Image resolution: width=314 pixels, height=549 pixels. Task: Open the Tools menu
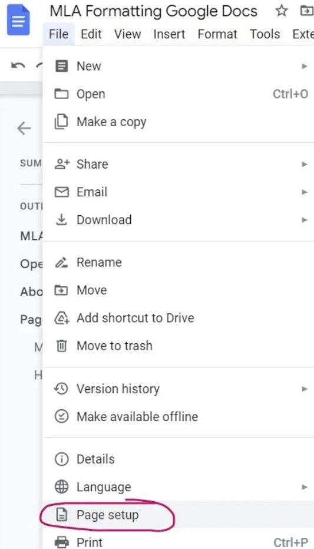click(x=265, y=34)
